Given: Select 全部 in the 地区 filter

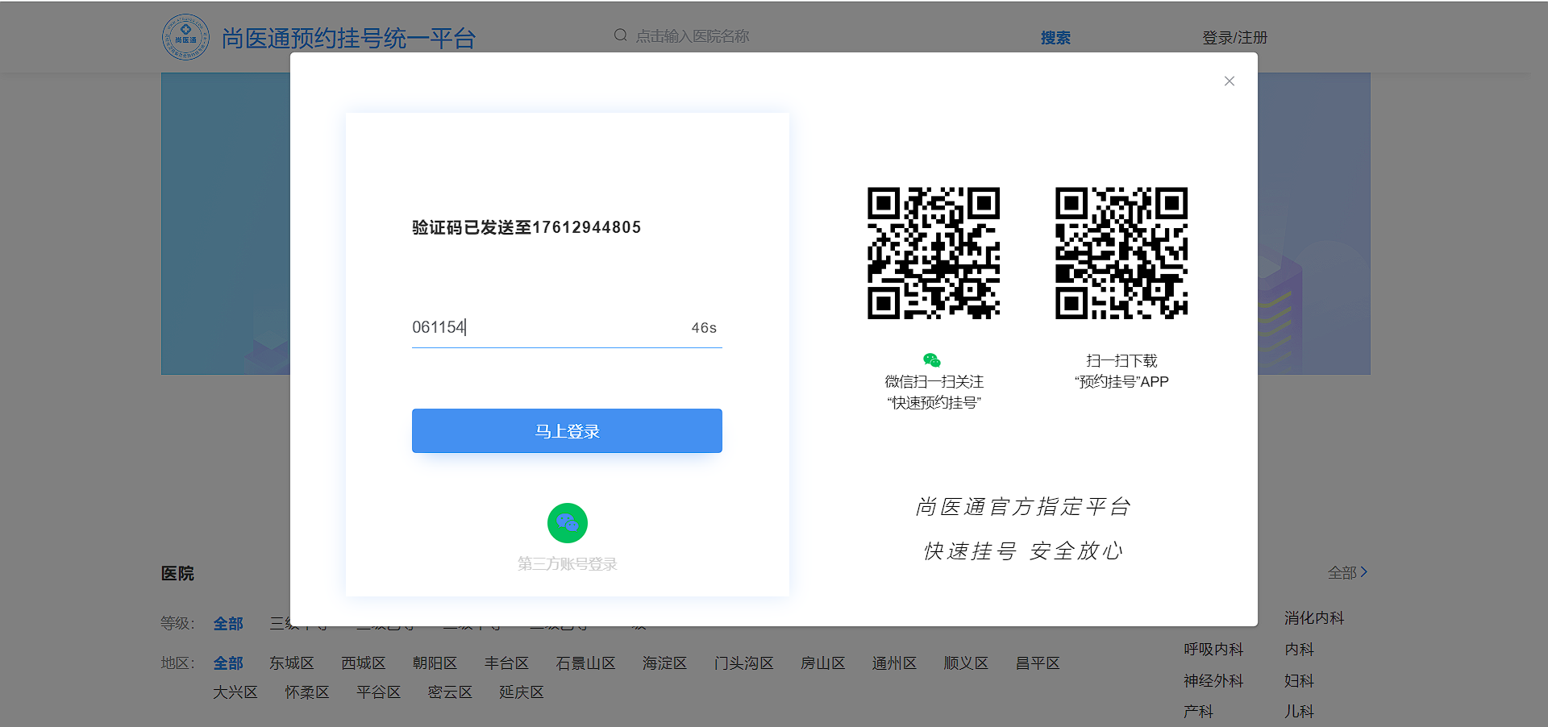Looking at the screenshot, I should point(228,663).
